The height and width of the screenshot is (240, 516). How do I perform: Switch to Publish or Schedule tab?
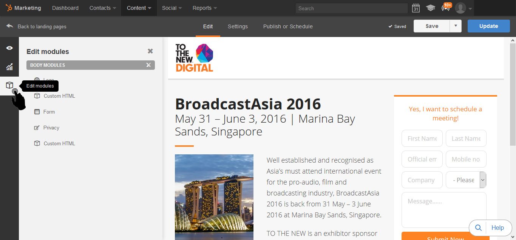(288, 26)
